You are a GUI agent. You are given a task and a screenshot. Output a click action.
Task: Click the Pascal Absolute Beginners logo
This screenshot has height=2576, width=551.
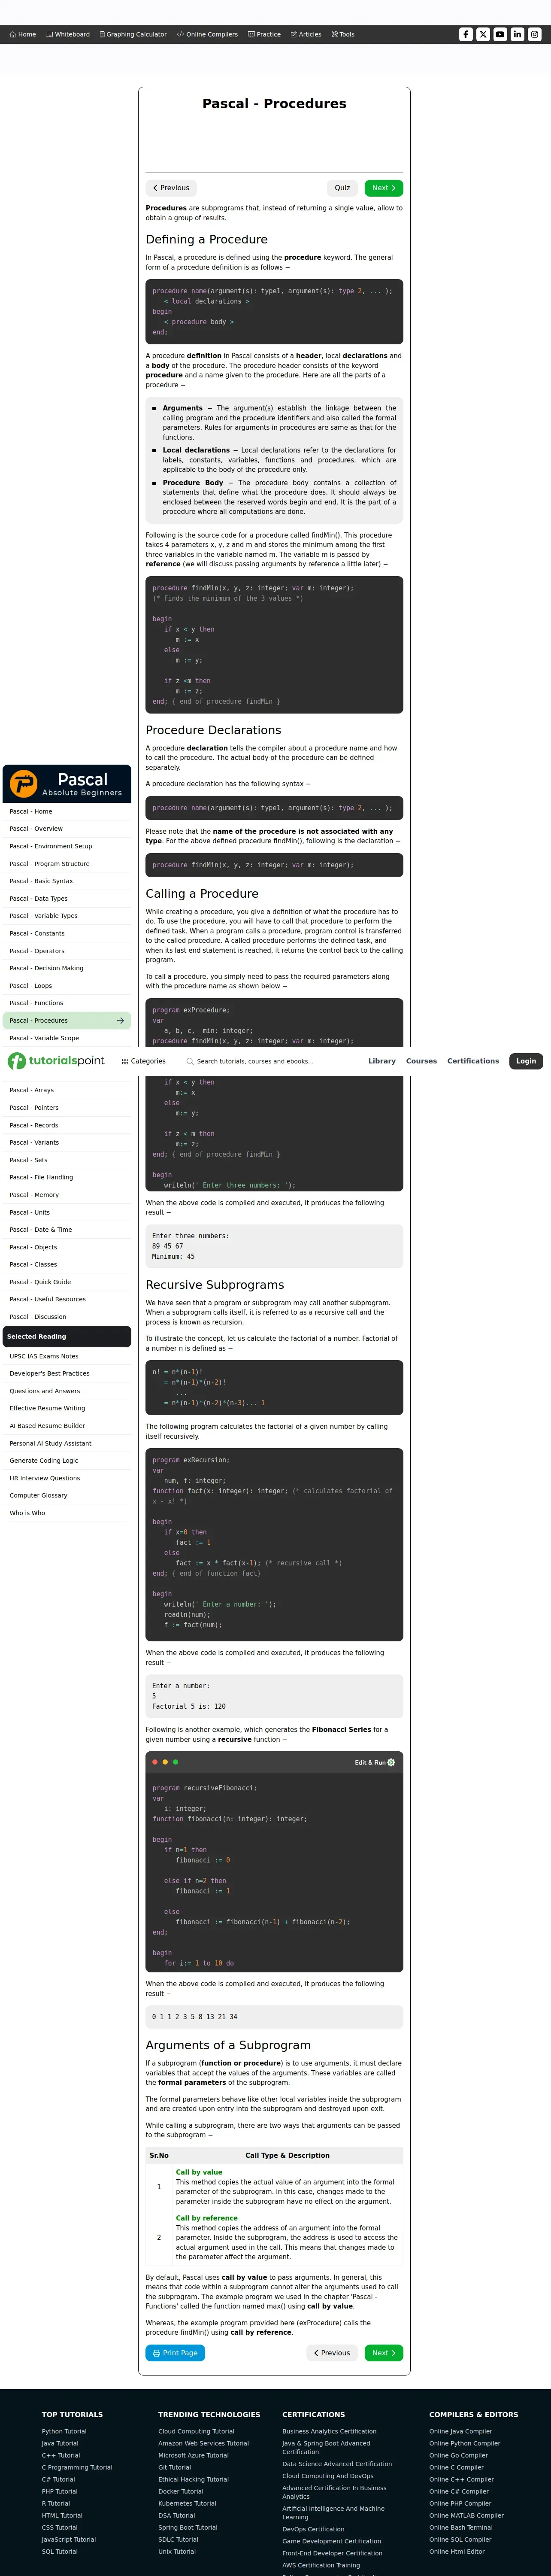(x=67, y=784)
